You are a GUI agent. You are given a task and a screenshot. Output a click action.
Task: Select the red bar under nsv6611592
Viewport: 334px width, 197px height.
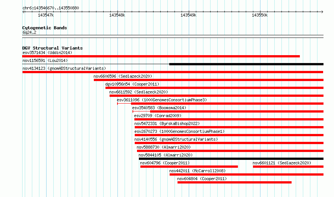217,96
